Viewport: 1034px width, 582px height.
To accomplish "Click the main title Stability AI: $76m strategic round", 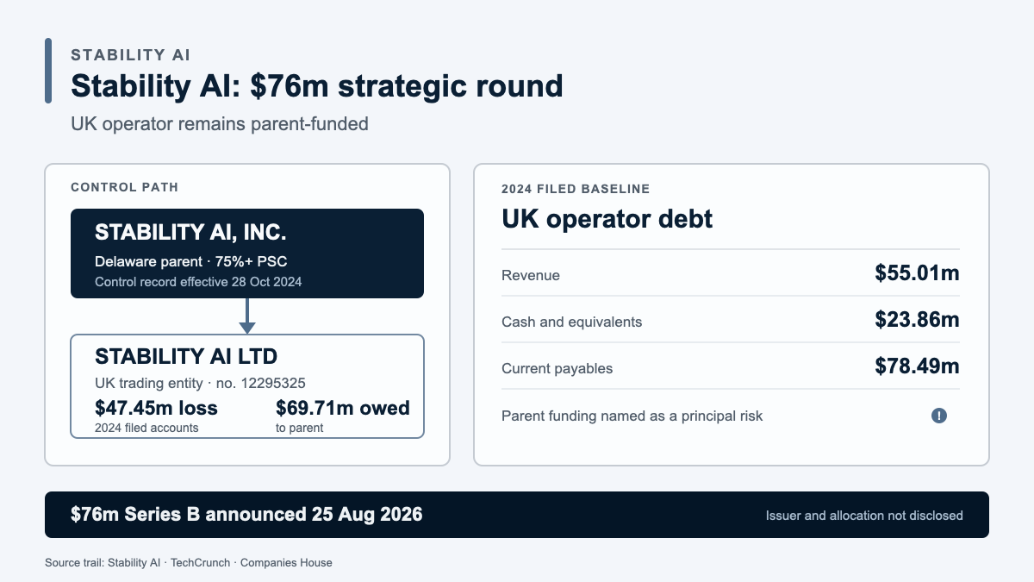I will click(x=317, y=86).
